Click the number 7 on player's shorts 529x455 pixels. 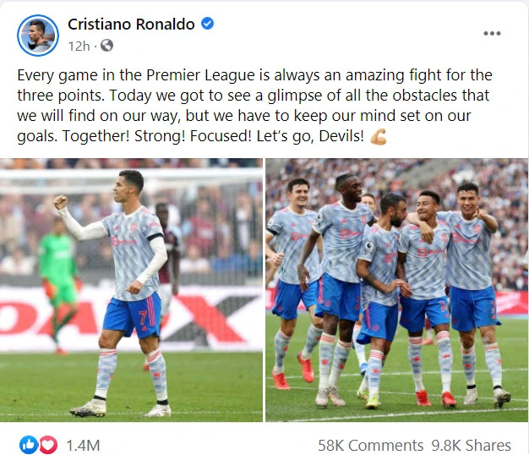tap(143, 317)
